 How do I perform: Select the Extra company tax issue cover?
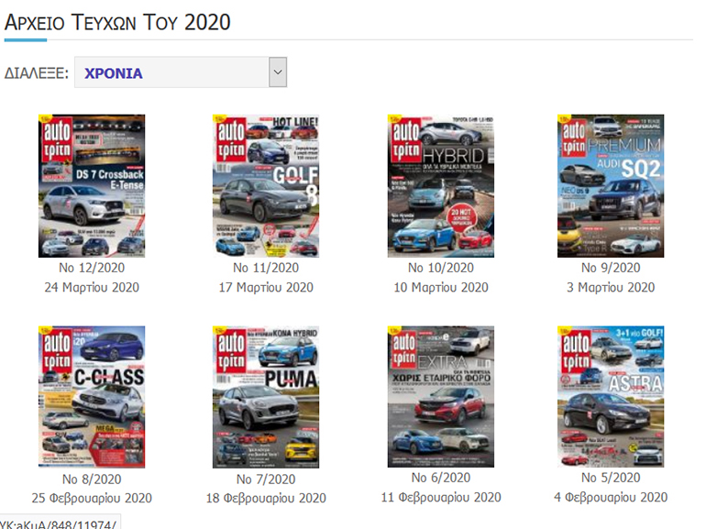tap(440, 396)
